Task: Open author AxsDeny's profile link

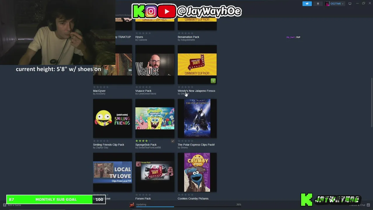Action: tap(101, 94)
